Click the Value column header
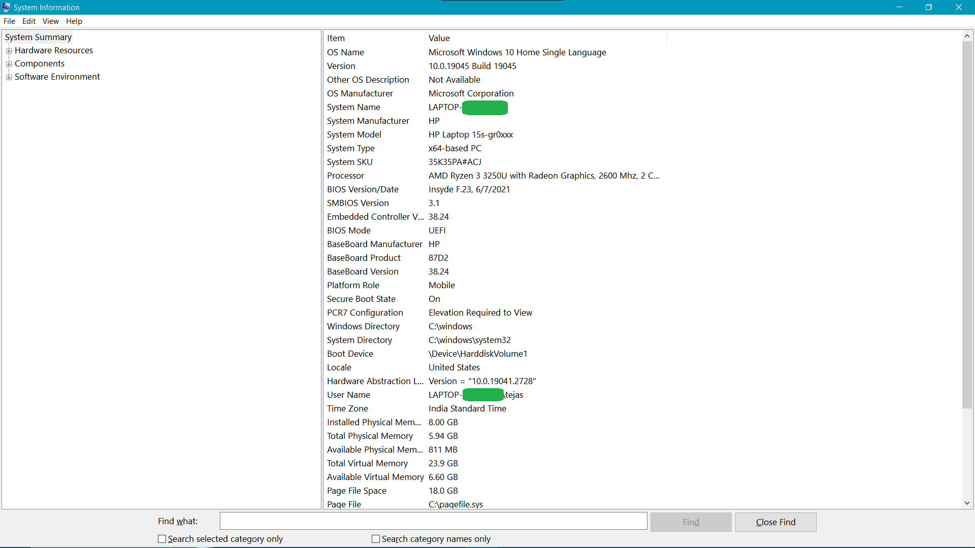The image size is (975, 548). pyautogui.click(x=545, y=38)
